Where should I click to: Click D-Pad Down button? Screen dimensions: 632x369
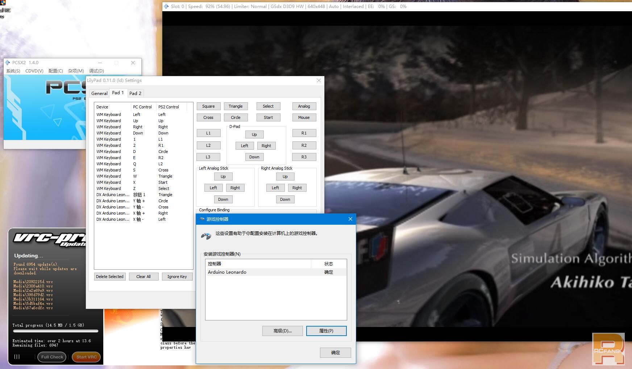click(x=254, y=157)
